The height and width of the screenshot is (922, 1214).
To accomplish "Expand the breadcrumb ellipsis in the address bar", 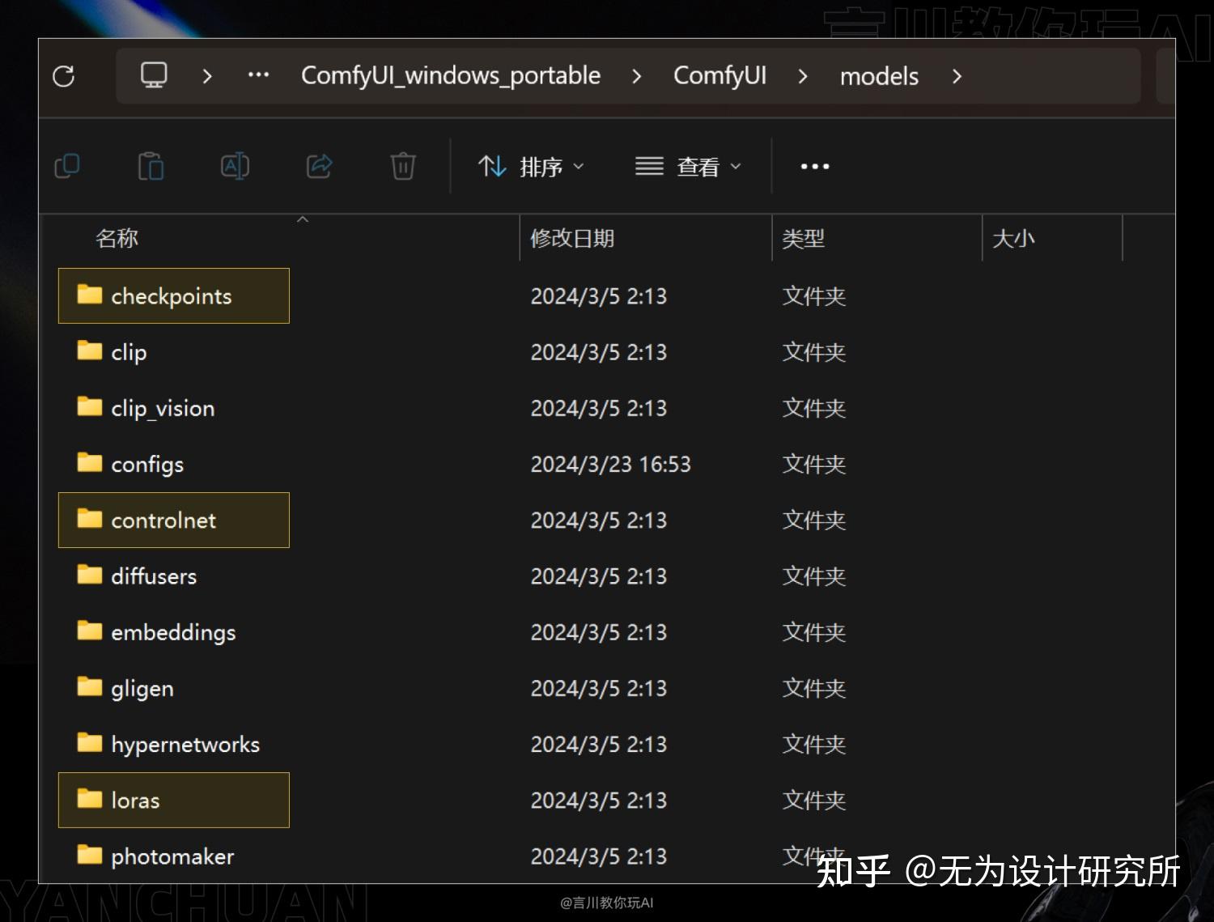I will [258, 75].
